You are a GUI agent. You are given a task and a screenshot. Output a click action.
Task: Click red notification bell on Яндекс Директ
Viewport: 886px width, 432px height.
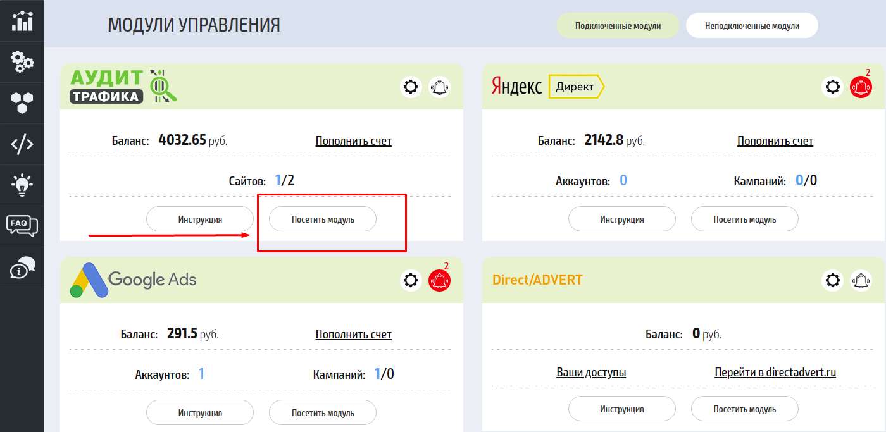point(861,87)
